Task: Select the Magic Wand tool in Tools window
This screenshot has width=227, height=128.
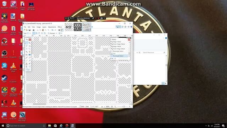Action: point(27,52)
